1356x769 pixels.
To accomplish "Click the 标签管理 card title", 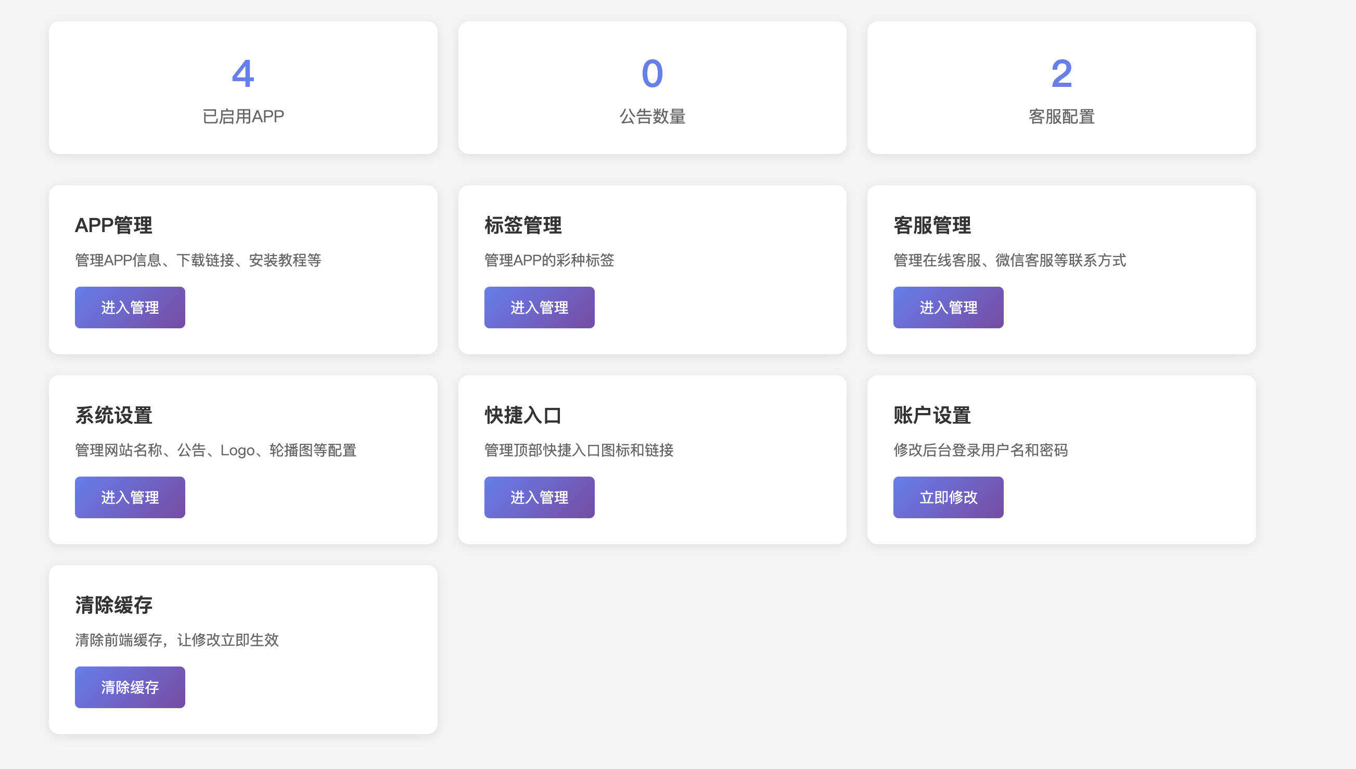I will pos(523,225).
